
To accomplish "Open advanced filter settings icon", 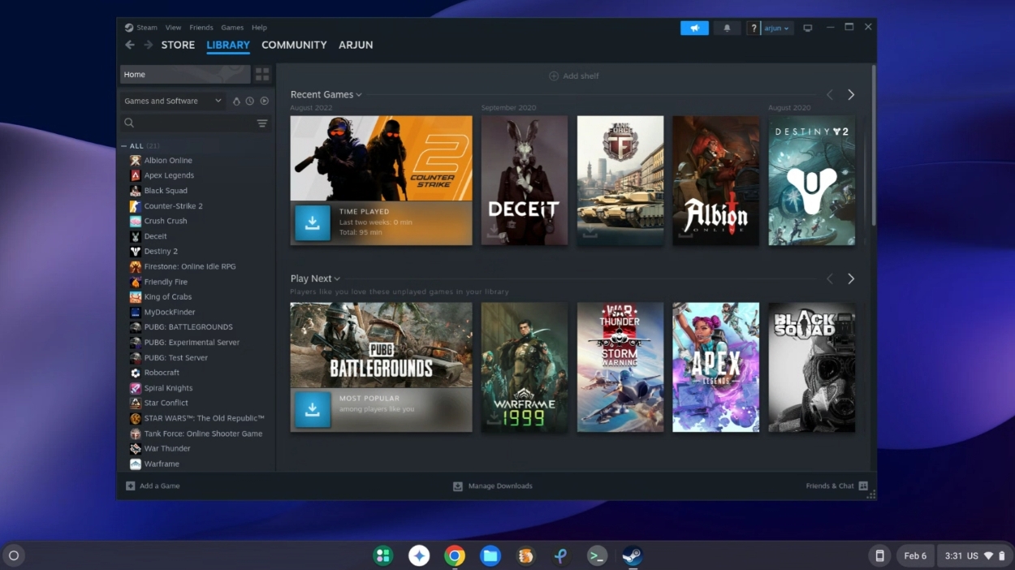I will point(262,123).
